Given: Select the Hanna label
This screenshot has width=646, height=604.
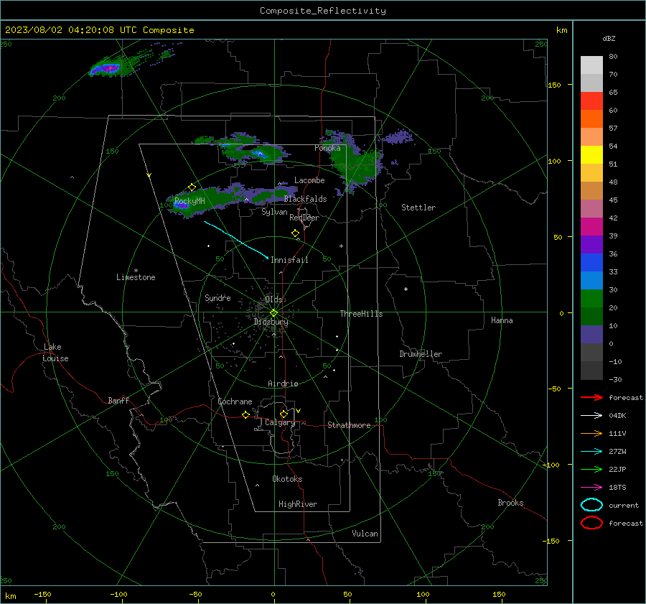Looking at the screenshot, I should [x=502, y=320].
